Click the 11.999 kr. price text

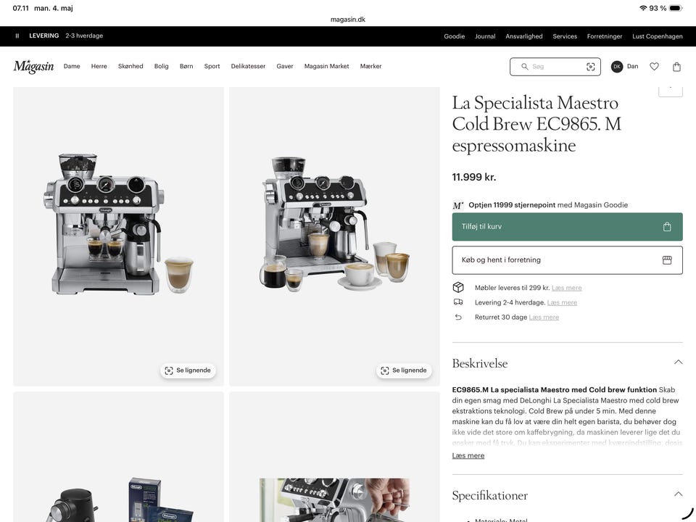[x=474, y=177]
